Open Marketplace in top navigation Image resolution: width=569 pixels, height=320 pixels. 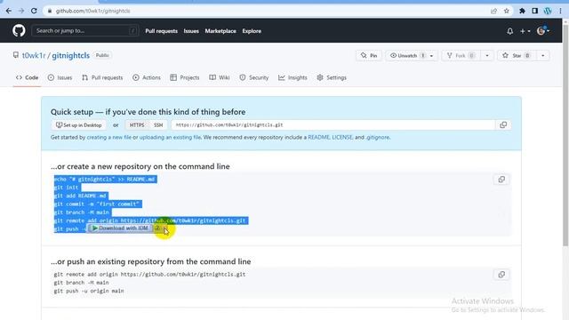220,31
